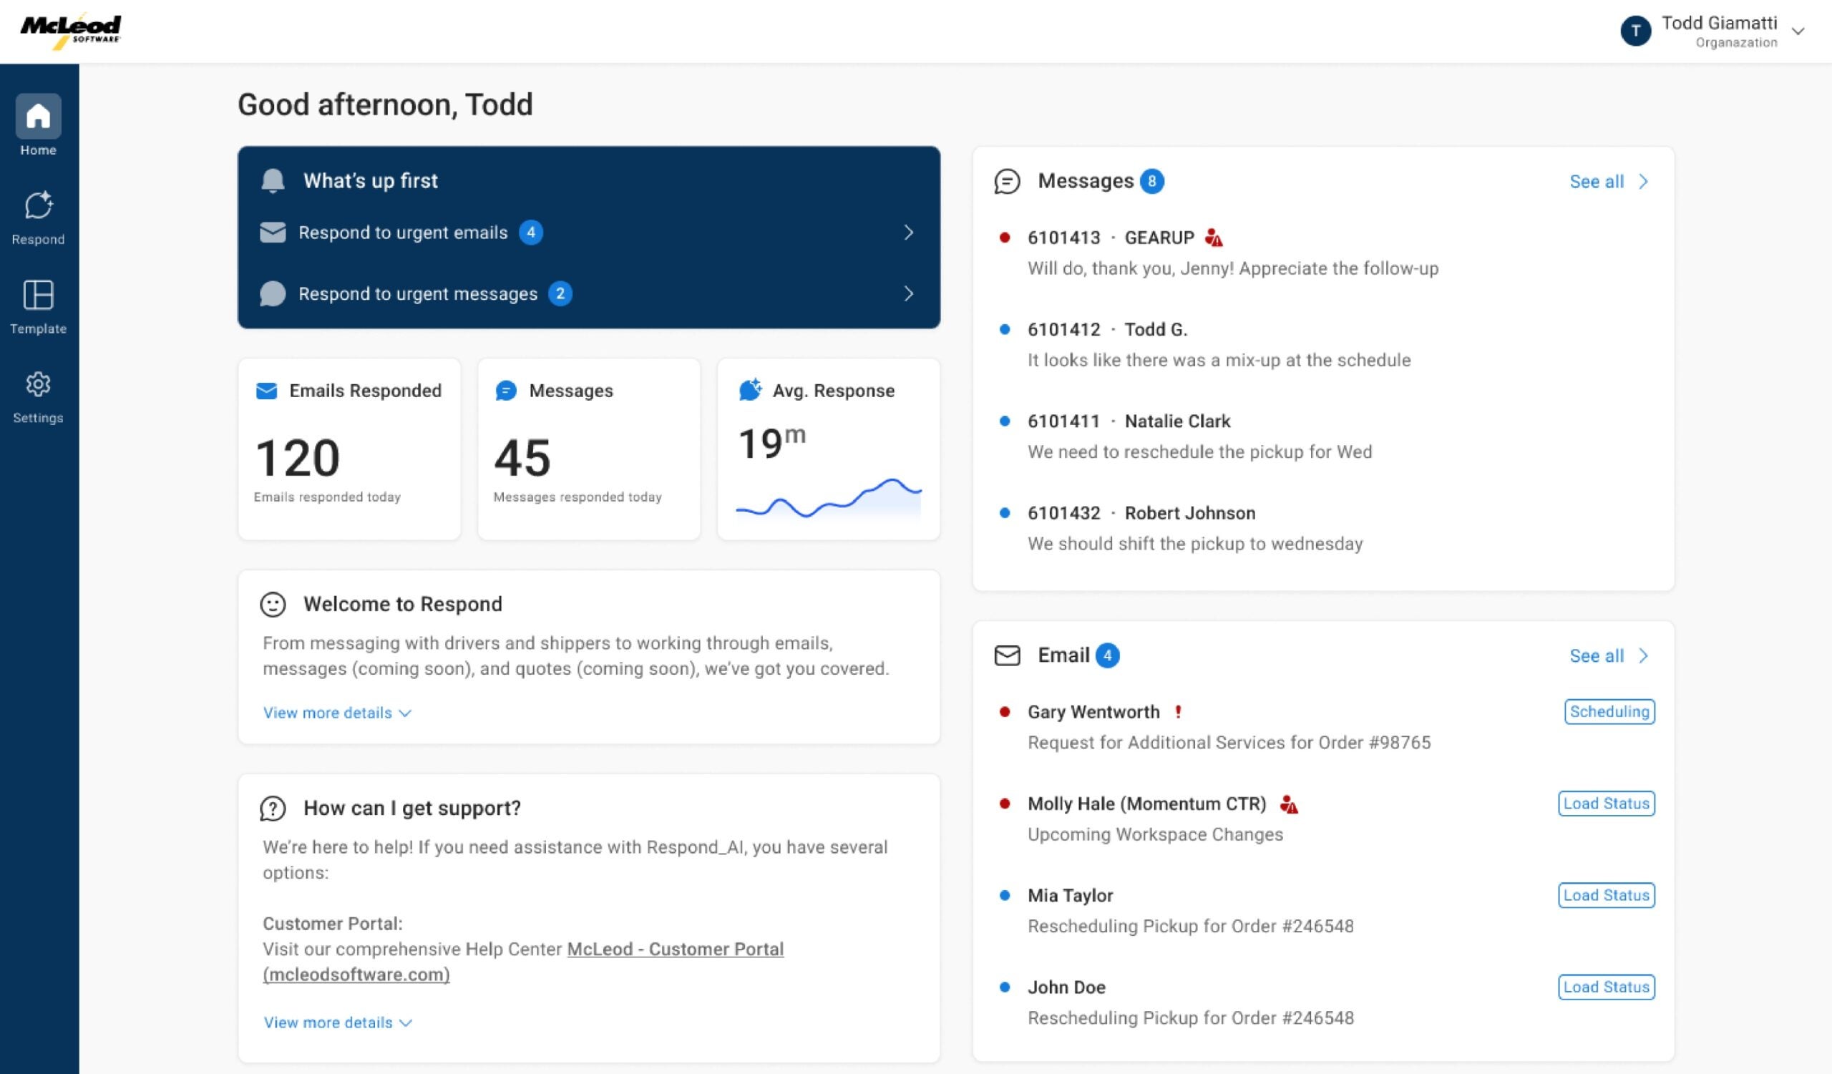Select the Home icon in sidebar
1832x1074 pixels.
38,116
